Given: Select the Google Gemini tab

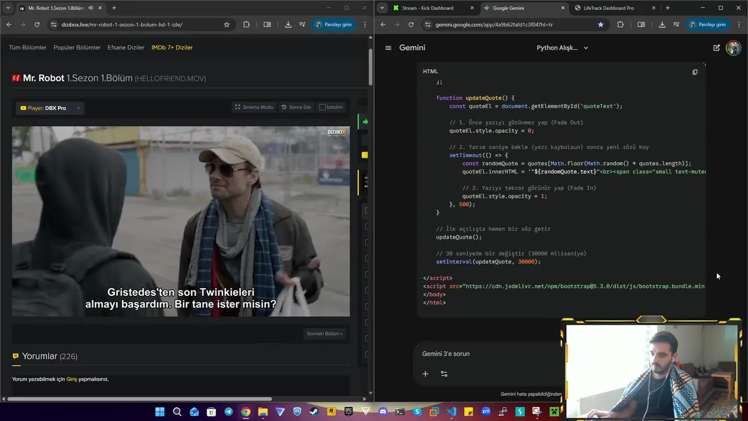Looking at the screenshot, I should pos(524,8).
